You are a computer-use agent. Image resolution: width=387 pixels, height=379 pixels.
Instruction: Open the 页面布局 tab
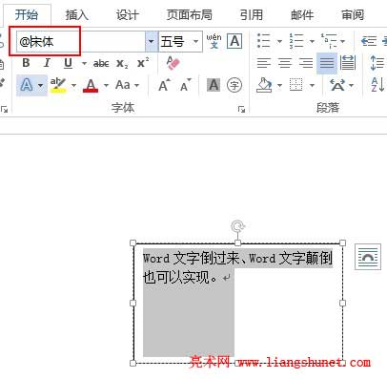190,15
